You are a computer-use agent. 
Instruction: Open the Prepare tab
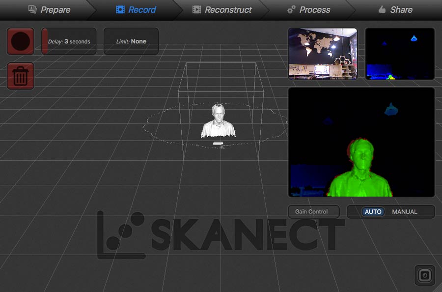tap(49, 9)
